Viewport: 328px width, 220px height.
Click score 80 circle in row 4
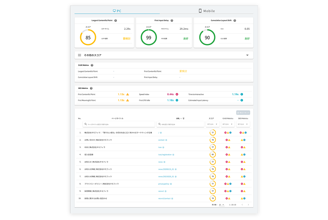(212, 155)
